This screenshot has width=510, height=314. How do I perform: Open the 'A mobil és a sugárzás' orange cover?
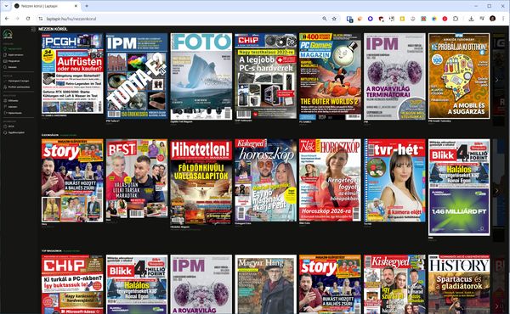459,76
